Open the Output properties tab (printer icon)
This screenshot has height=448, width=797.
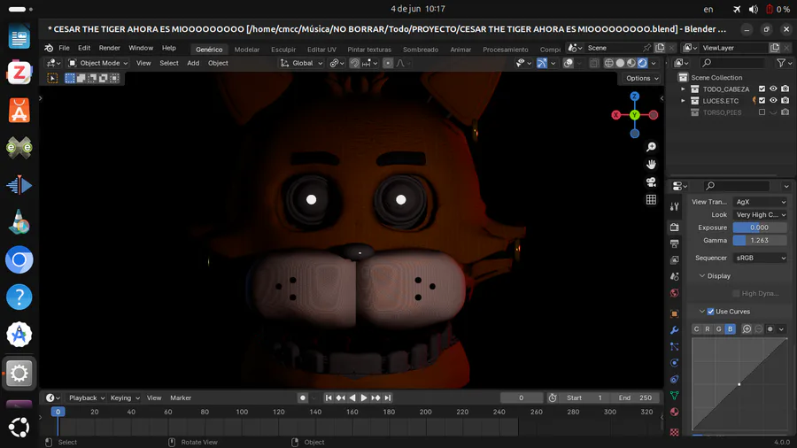point(675,243)
